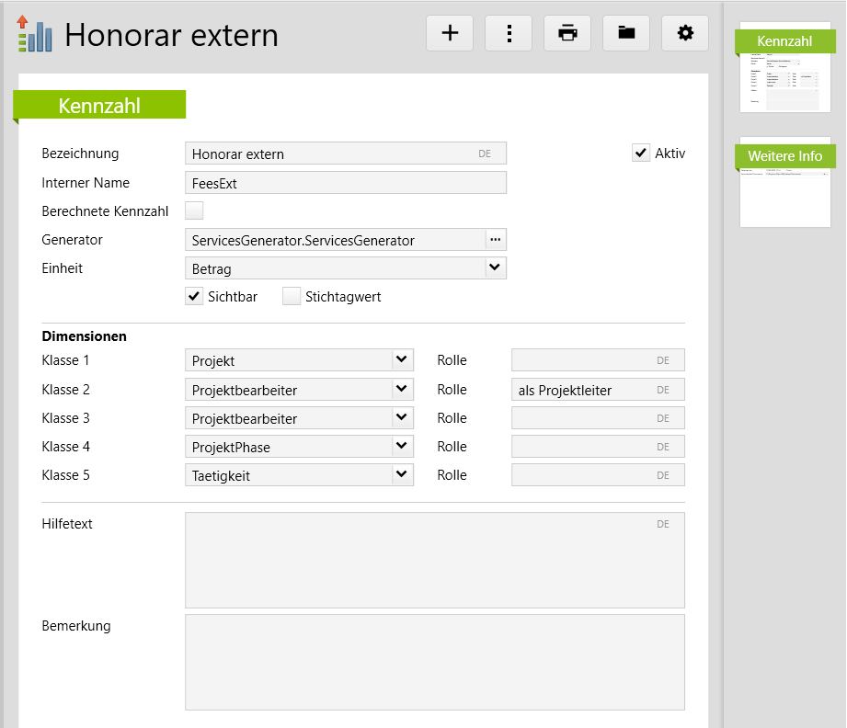Toggle the Sichtbar checkbox

[194, 297]
